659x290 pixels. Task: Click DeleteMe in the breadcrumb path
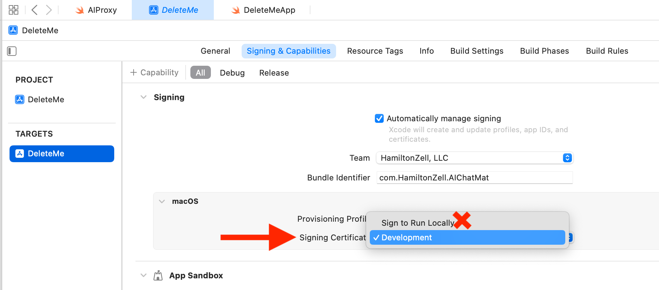(x=40, y=30)
